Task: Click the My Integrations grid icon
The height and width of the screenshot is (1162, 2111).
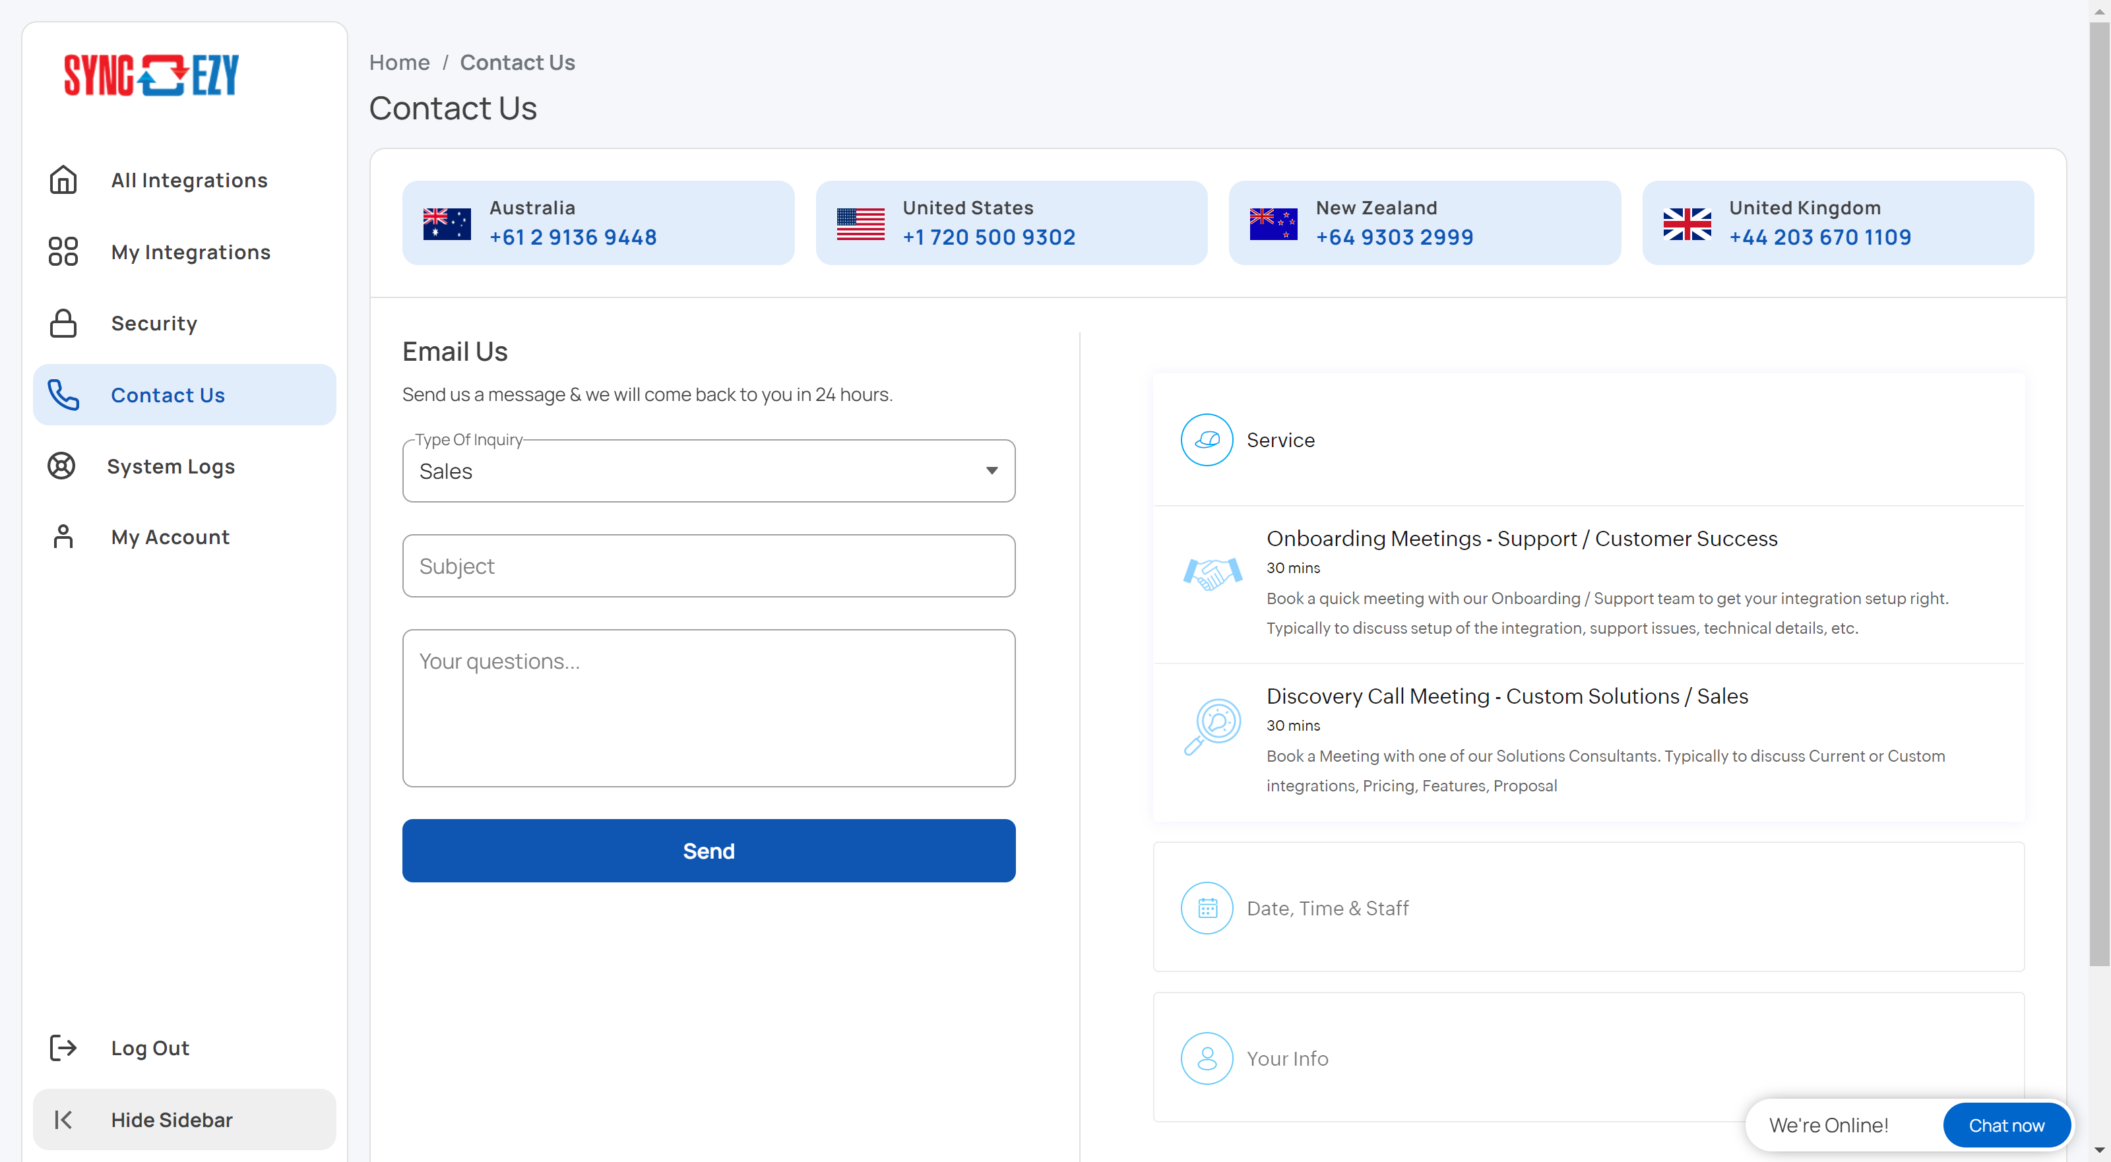Action: [x=63, y=251]
